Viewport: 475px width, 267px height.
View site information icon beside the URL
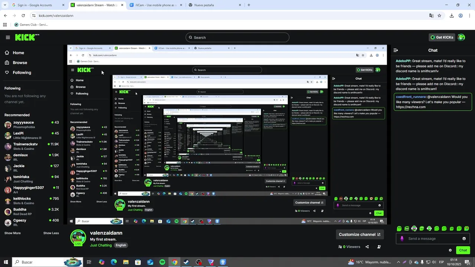(x=34, y=16)
